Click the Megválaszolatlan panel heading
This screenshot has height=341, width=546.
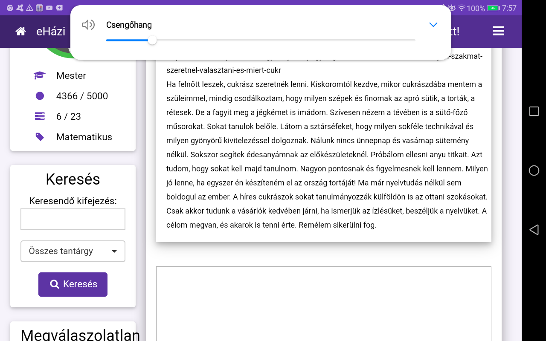pyautogui.click(x=80, y=335)
